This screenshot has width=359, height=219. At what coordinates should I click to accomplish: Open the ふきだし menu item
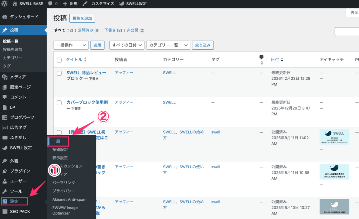coord(18,138)
